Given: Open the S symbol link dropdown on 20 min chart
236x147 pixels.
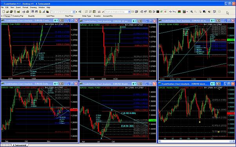Looking at the screenshot, I should [x=134, y=21].
